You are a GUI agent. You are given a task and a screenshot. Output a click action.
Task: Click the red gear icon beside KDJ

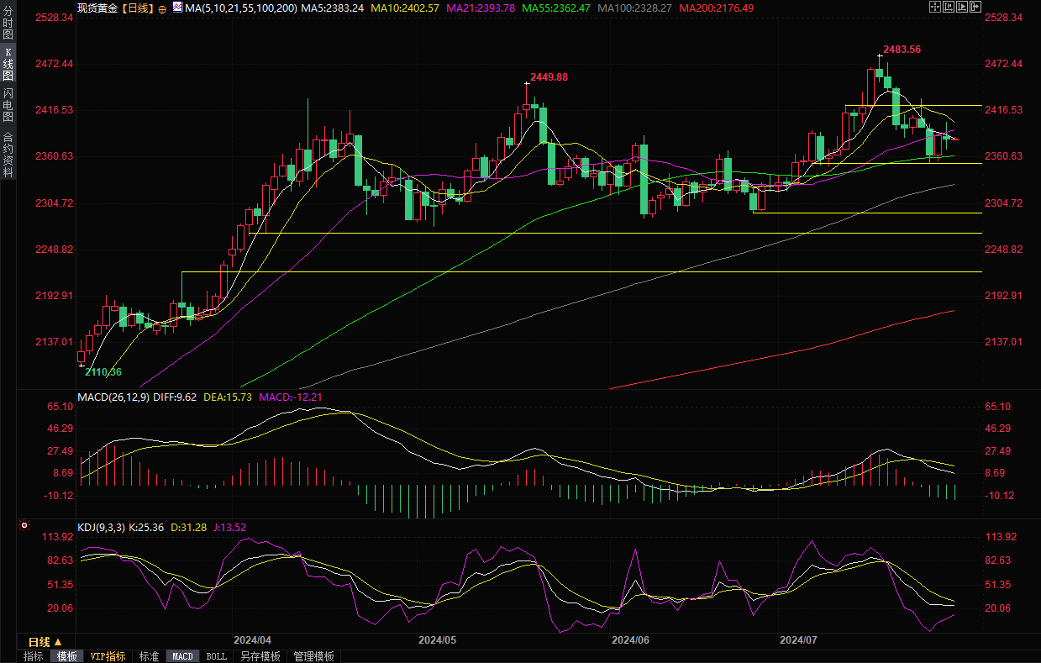(24, 526)
